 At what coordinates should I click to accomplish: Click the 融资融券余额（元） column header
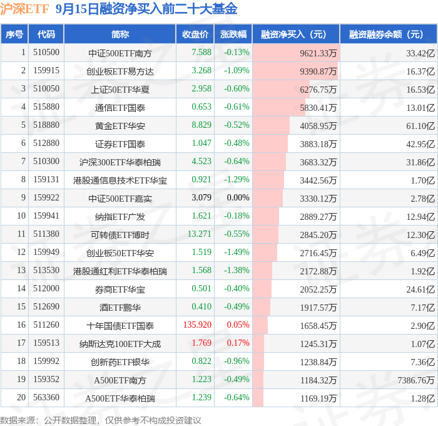[389, 34]
